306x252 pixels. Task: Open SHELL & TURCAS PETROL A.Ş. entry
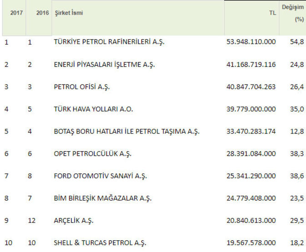click(x=100, y=243)
